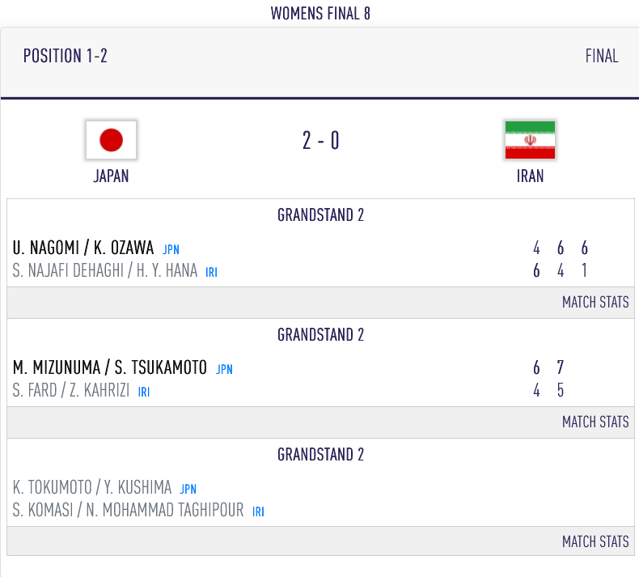Select the U. Nagomi / K. Ozawa pair

click(84, 248)
